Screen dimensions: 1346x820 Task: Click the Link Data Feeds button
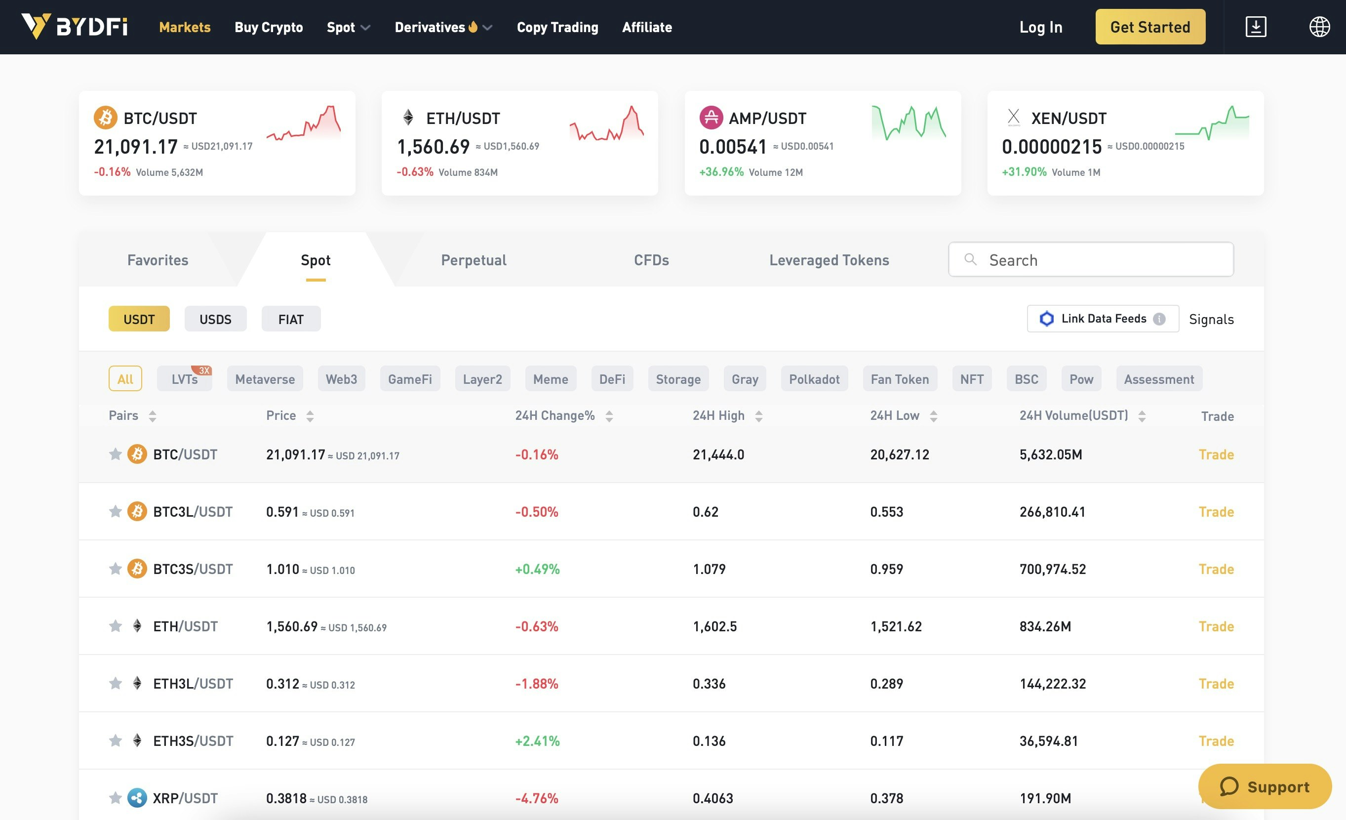pyautogui.click(x=1103, y=319)
